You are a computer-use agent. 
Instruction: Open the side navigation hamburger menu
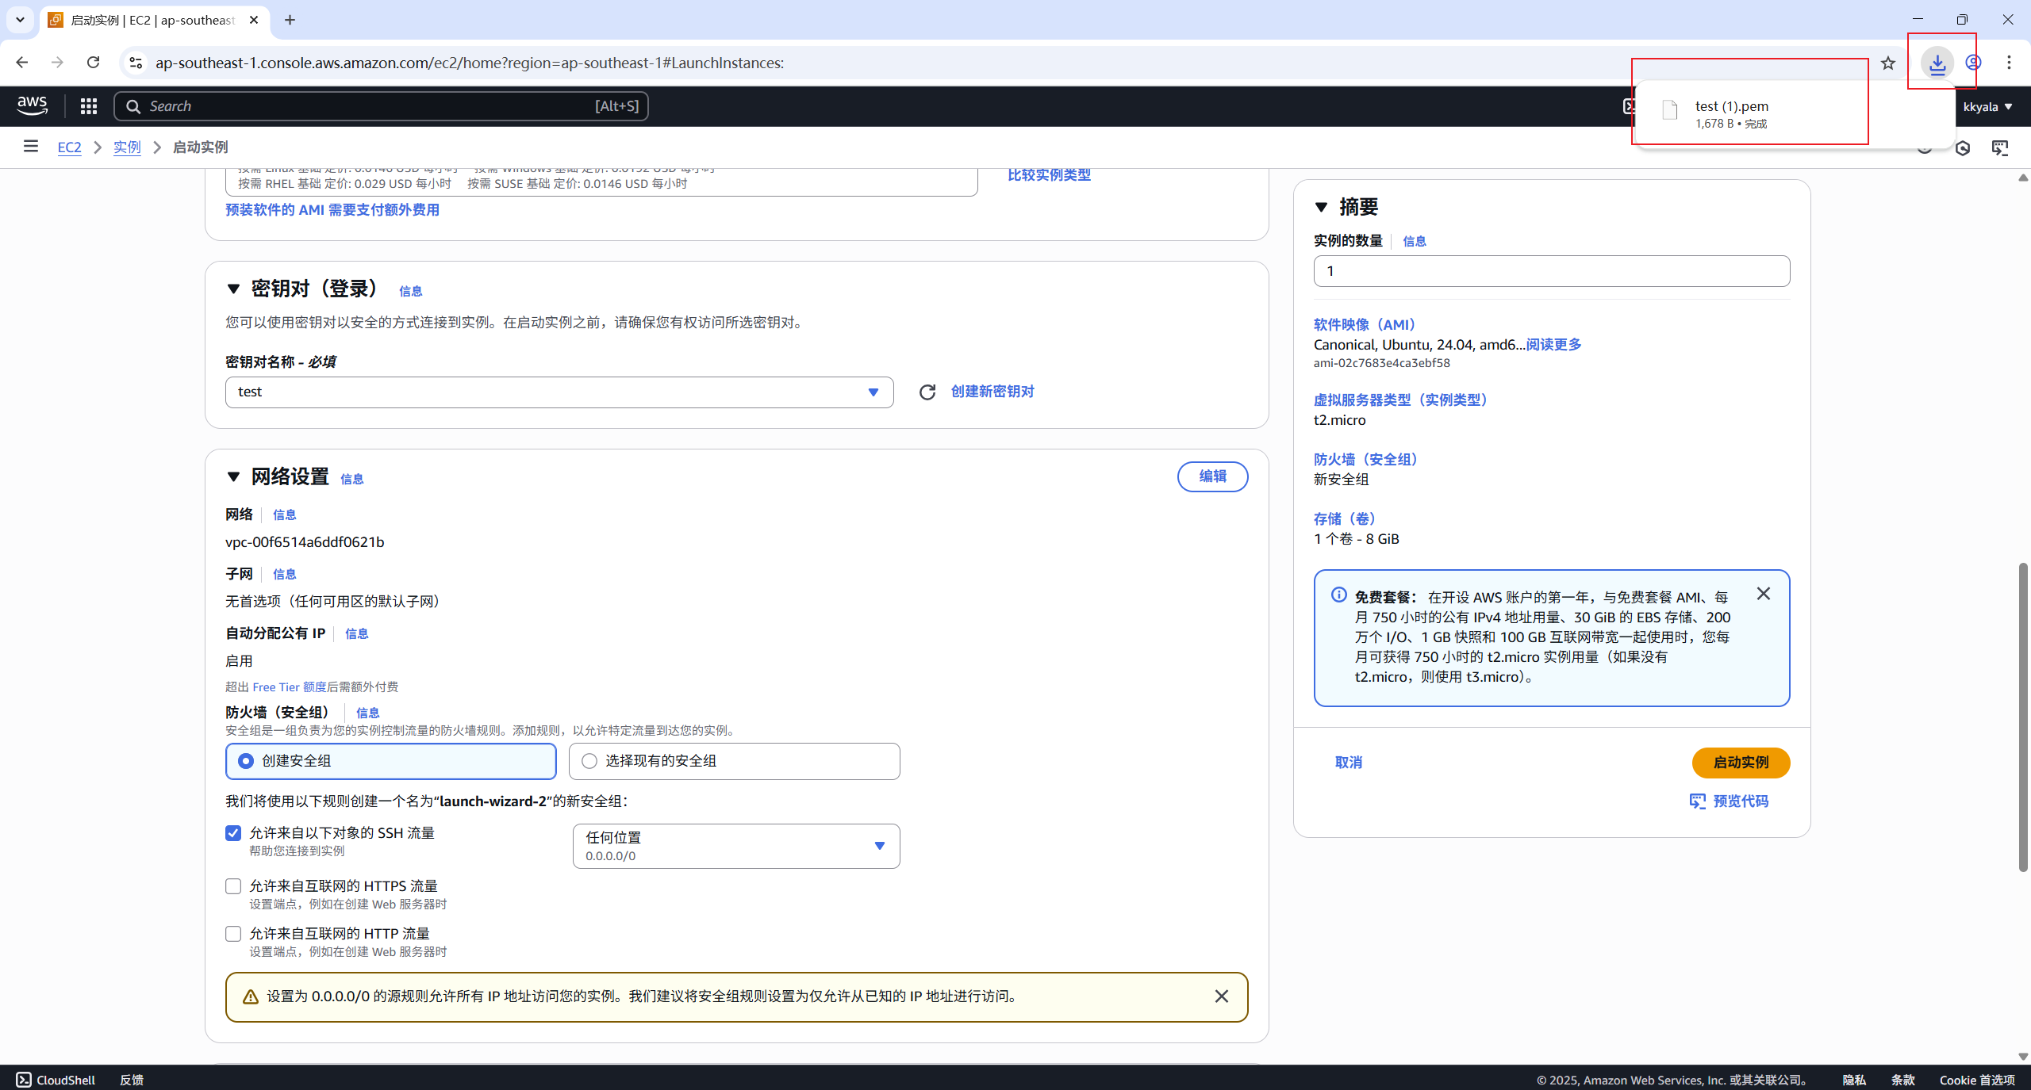[31, 146]
